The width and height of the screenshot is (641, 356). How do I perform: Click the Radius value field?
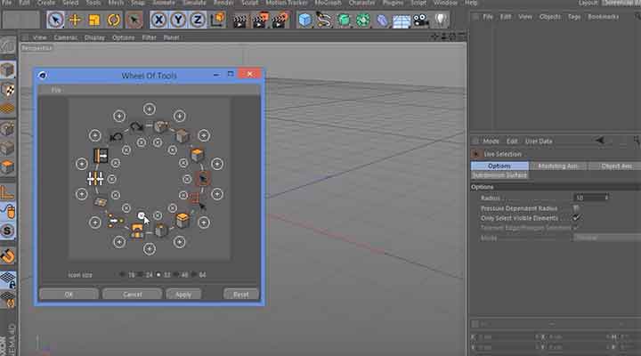[588, 198]
